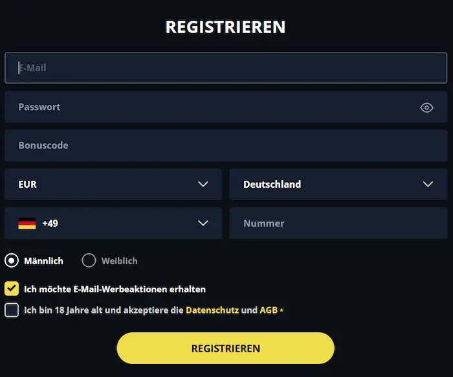Screen dimensions: 453x377
Task: Check the 18 Jahre age confirmation checkbox
Action: (x=12, y=310)
